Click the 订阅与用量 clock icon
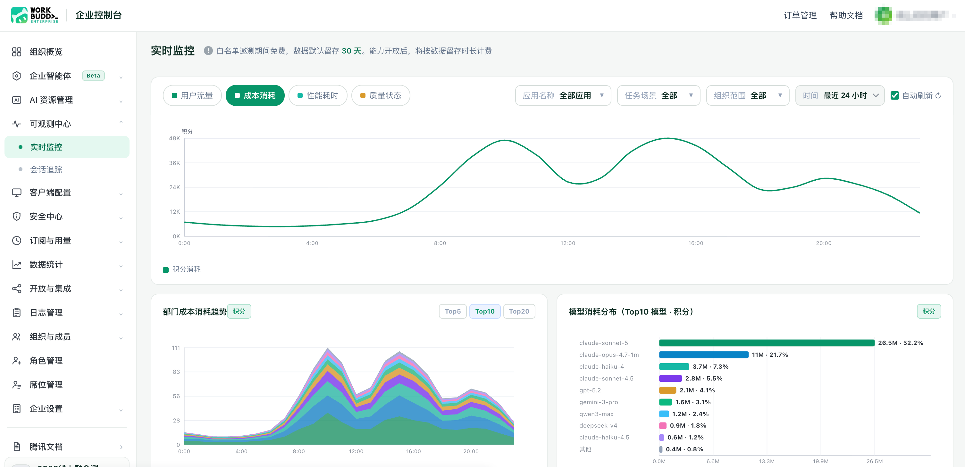 16,240
